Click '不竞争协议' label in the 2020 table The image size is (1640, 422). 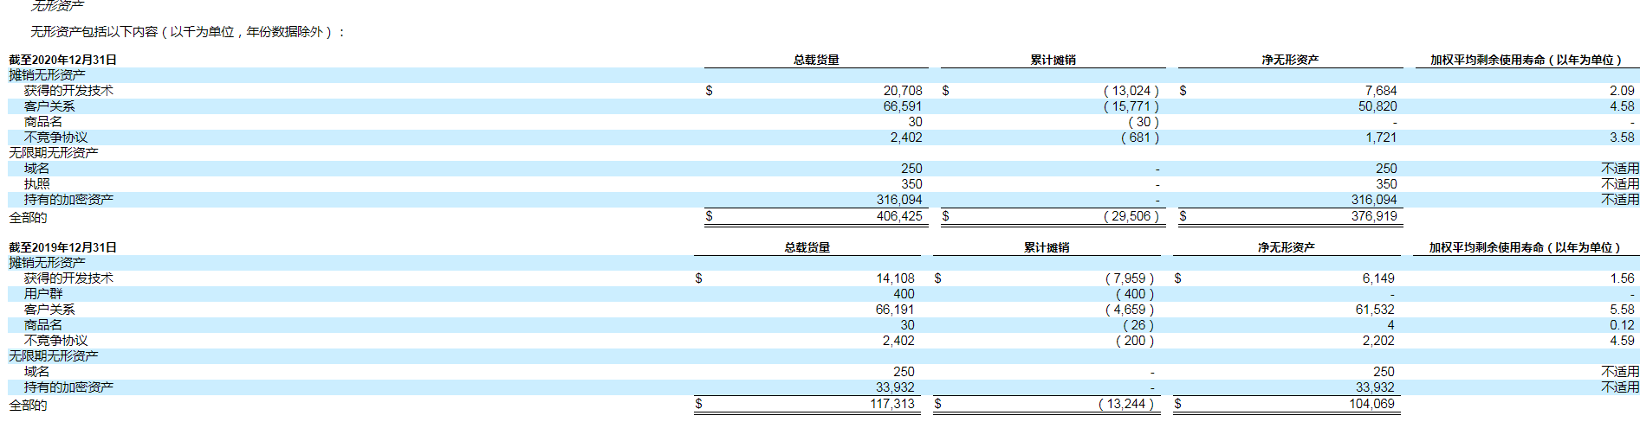click(56, 137)
